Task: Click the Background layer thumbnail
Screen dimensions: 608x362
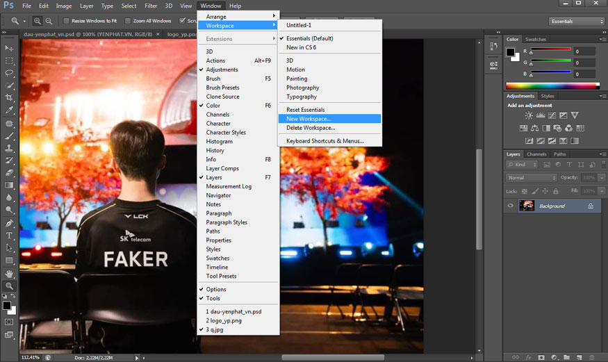Action: (527, 206)
